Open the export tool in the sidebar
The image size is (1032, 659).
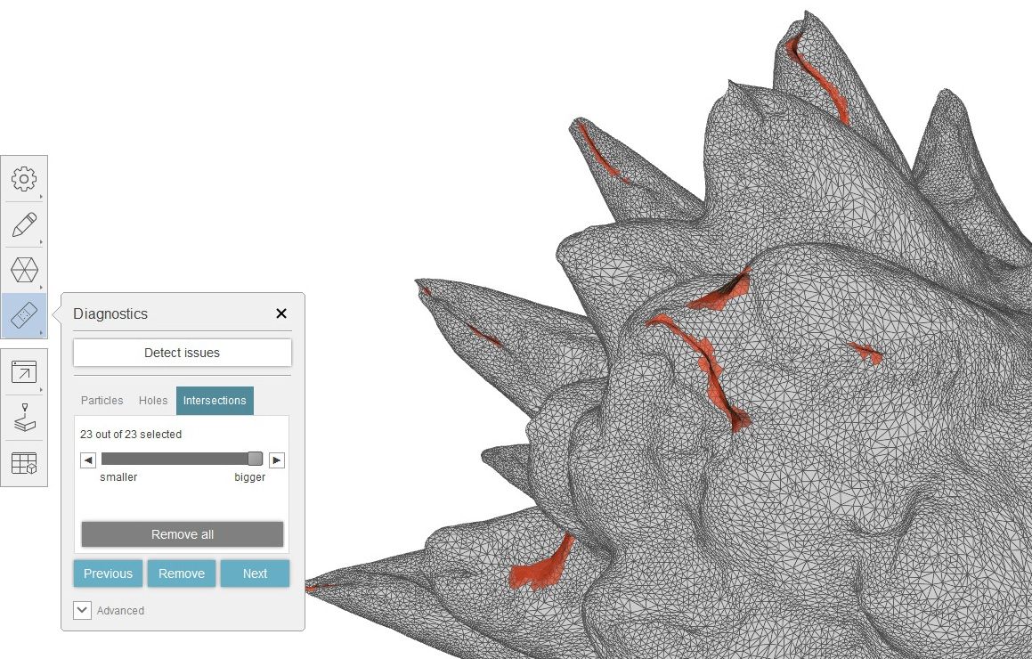point(25,370)
